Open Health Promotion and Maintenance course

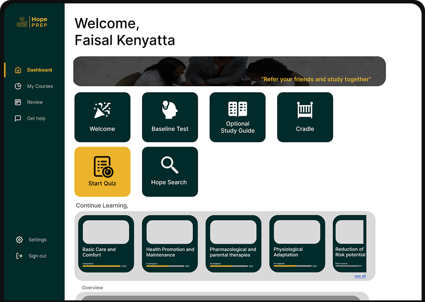point(169,244)
